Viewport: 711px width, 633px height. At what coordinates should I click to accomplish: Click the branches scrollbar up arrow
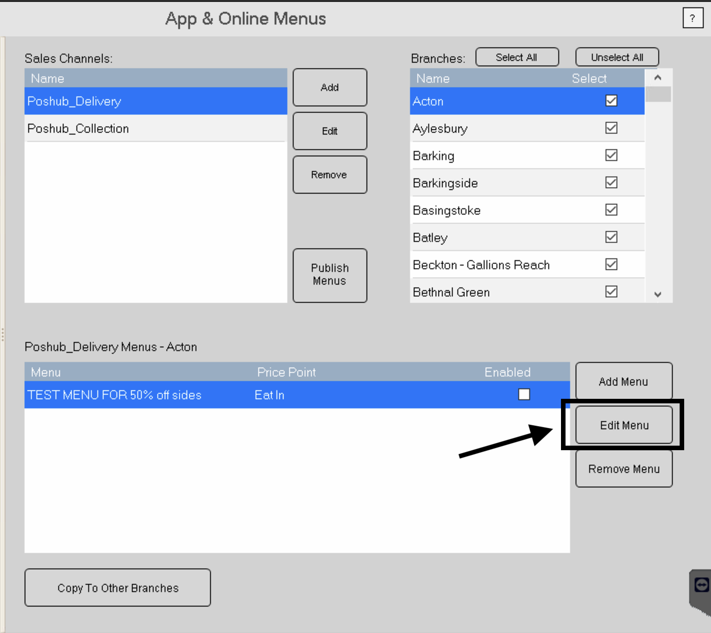point(658,78)
